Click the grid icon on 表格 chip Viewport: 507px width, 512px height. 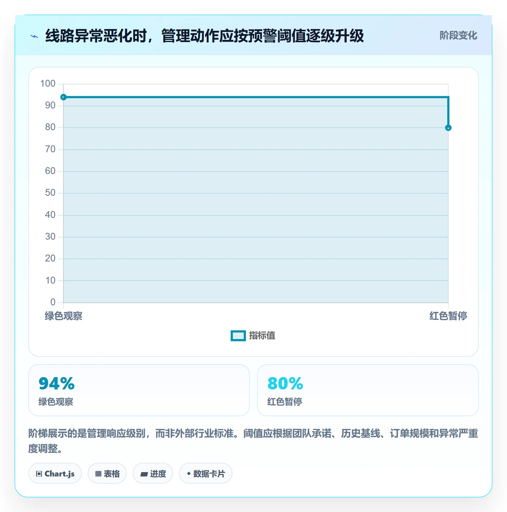point(98,474)
